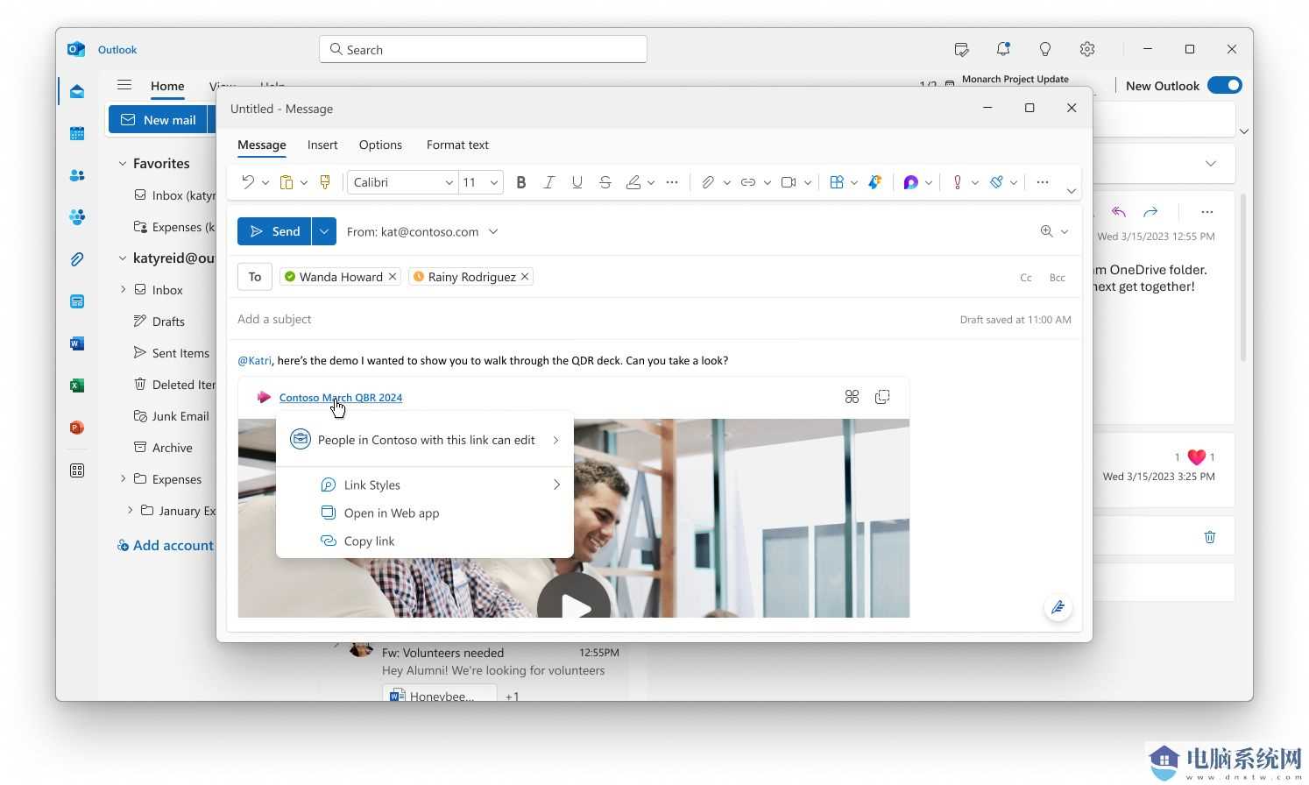
Task: Click the New mail button in Outlook
Action: tap(158, 120)
